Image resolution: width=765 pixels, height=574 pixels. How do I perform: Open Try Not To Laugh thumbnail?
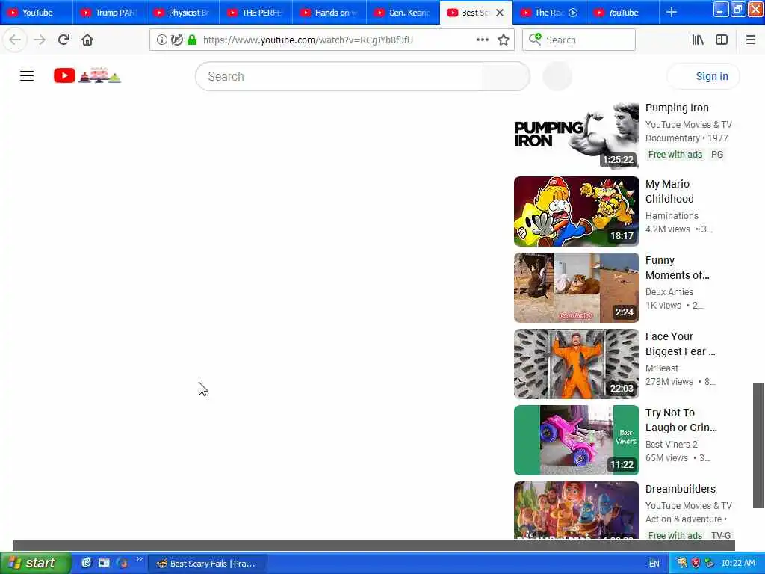576,439
